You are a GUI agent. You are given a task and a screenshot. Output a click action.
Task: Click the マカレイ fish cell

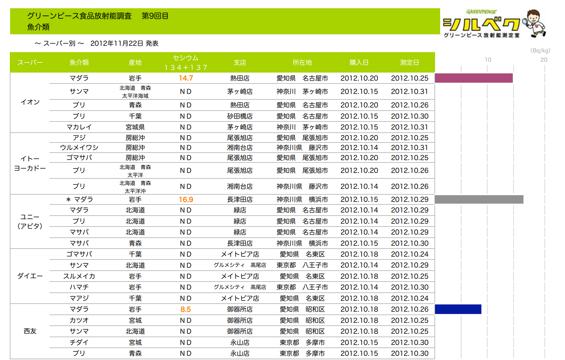click(x=79, y=127)
